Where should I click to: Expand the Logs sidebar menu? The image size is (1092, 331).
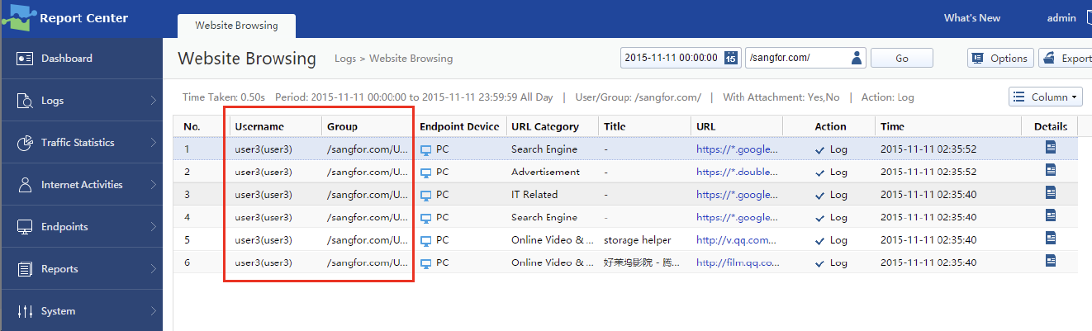(x=81, y=101)
